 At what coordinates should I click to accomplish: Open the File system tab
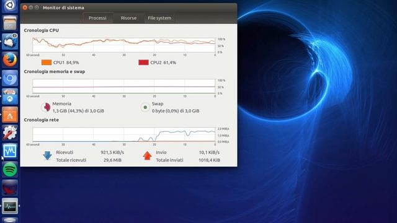(159, 18)
